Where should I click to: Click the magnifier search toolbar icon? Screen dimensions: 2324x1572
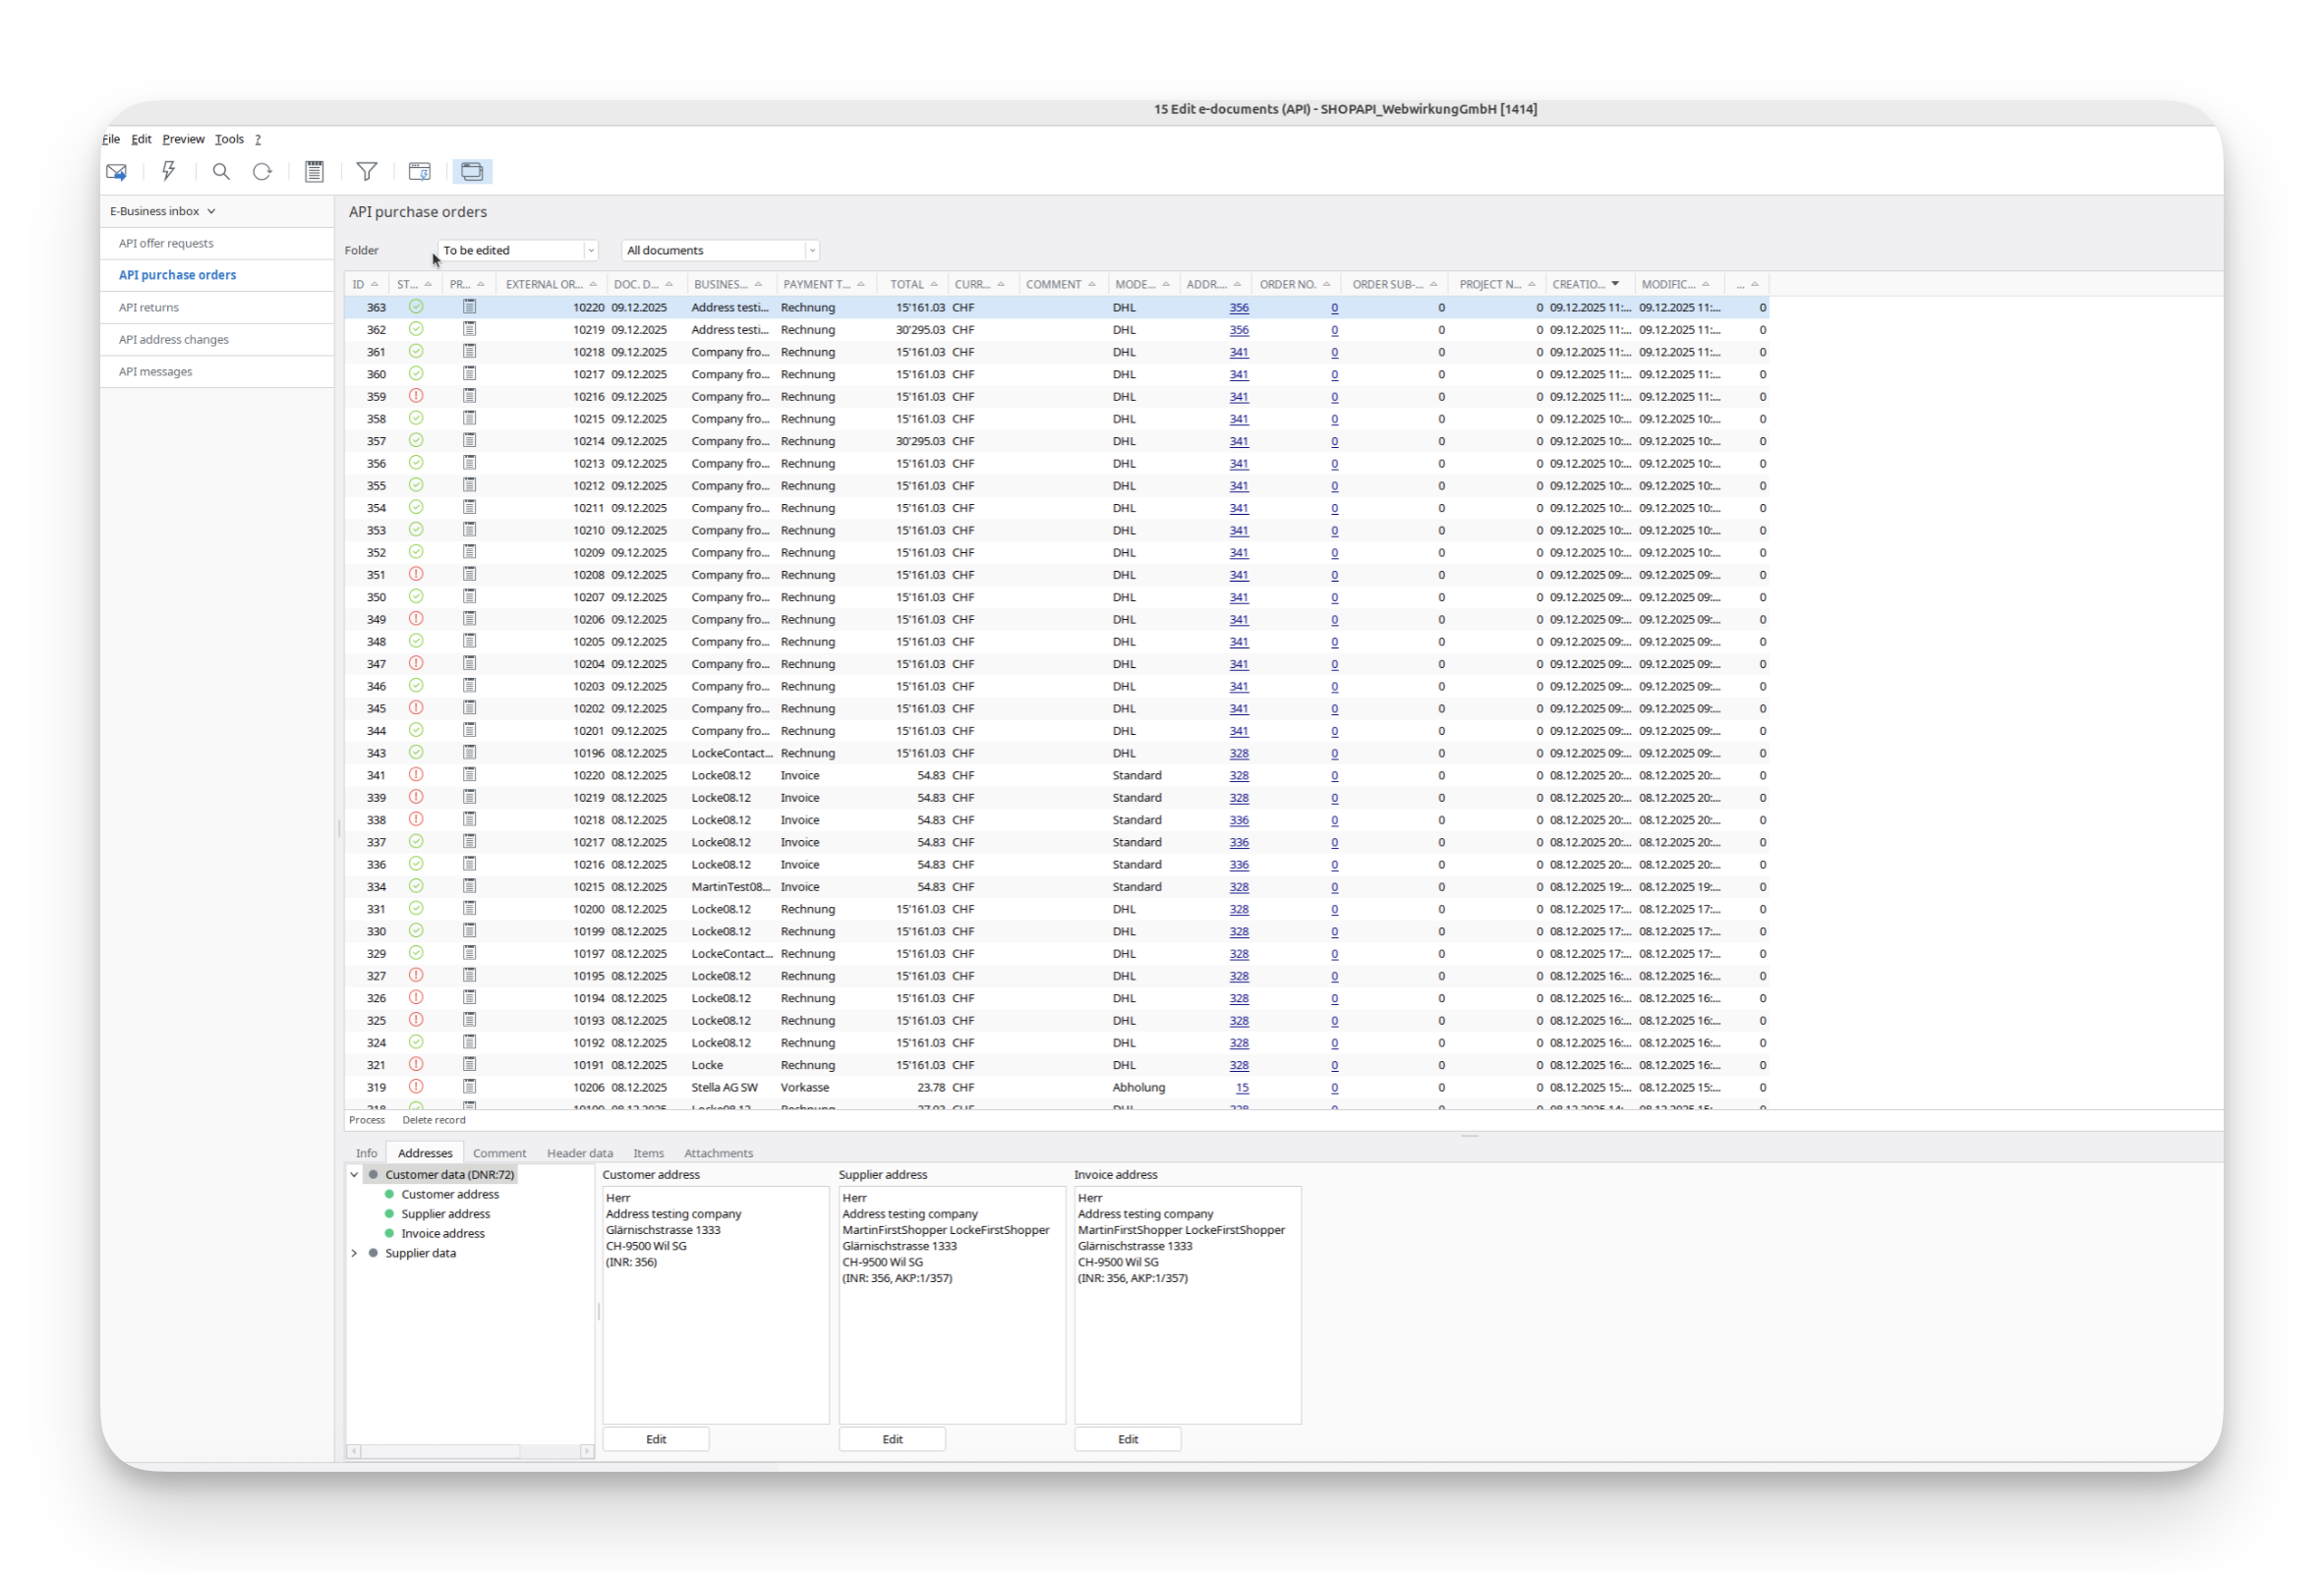pos(221,172)
